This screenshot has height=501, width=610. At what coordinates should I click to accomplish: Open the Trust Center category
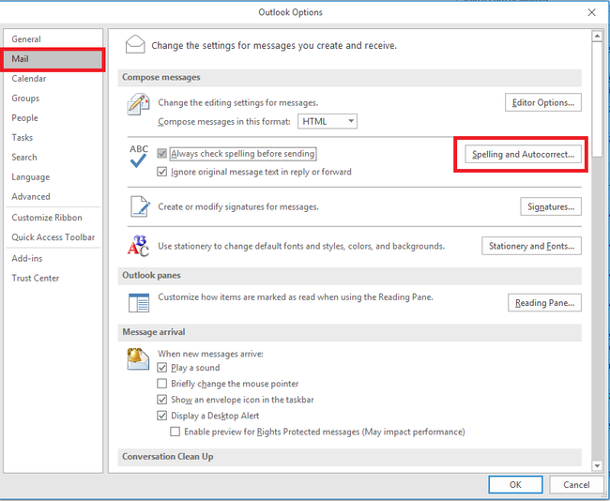[53, 278]
